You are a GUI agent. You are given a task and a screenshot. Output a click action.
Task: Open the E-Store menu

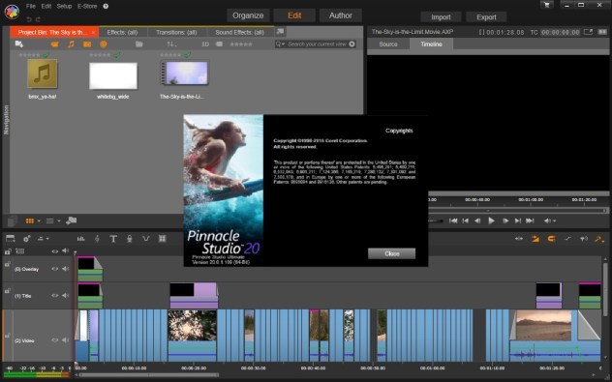pyautogui.click(x=87, y=6)
